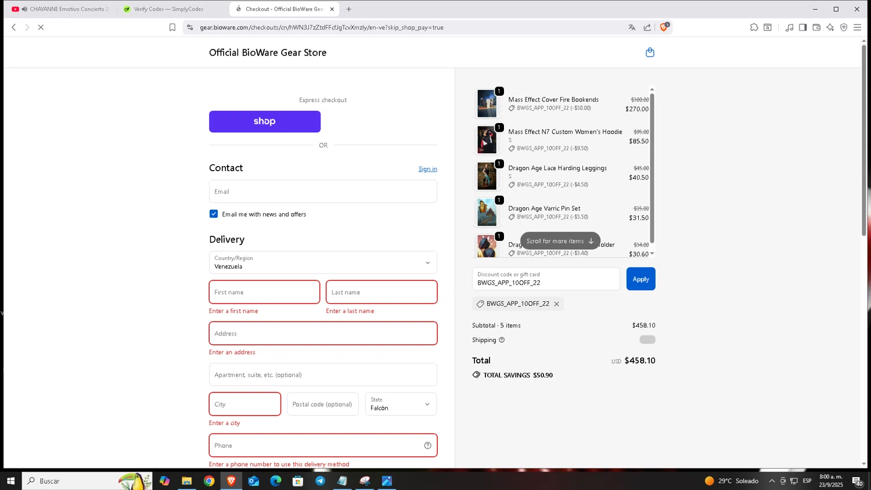Open the State dropdown showing Falcón
Screen dimensions: 871x490
pyautogui.click(x=401, y=404)
